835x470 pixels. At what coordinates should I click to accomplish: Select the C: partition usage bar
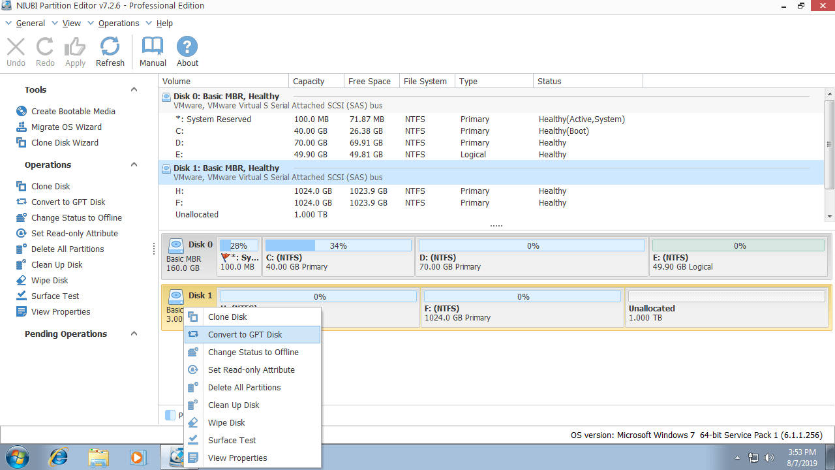(338, 246)
